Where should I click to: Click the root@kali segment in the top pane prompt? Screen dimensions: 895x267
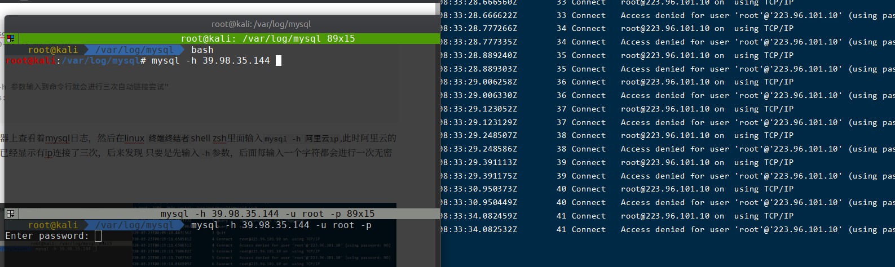[x=53, y=50]
